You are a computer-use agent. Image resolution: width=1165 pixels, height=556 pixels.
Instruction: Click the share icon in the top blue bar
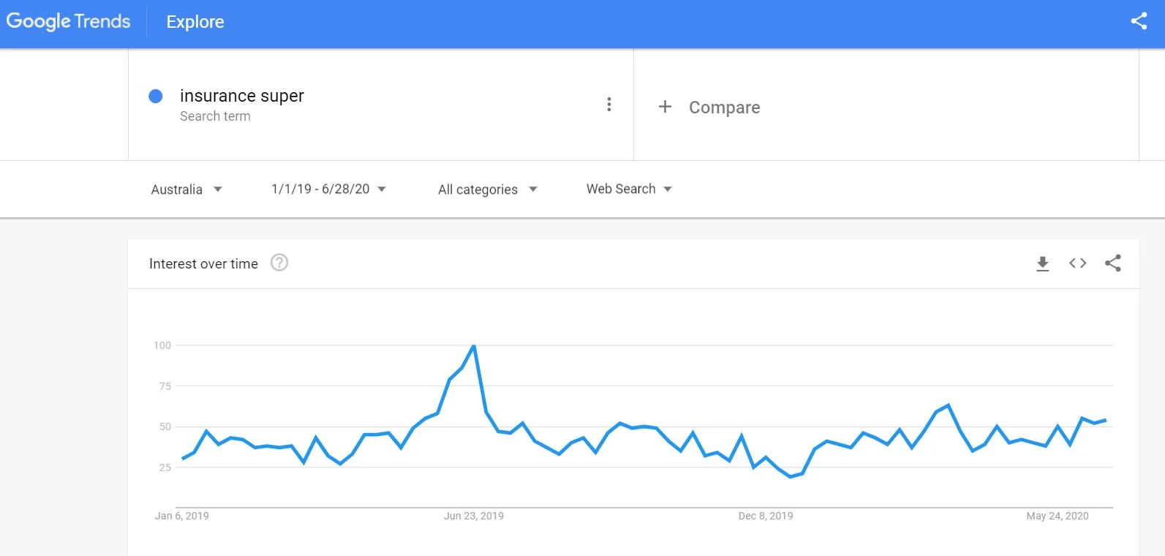pos(1138,21)
